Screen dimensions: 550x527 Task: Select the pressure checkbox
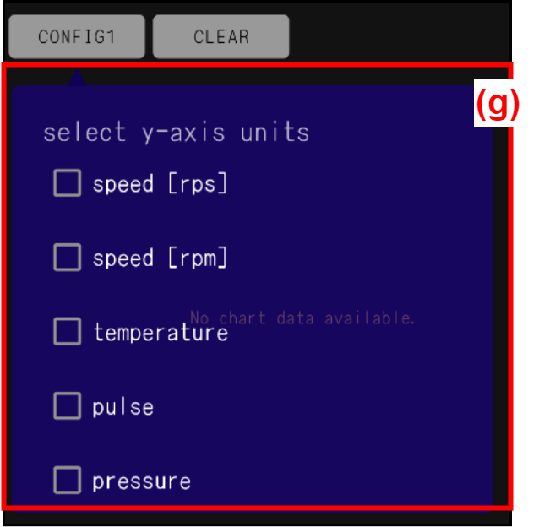click(68, 480)
